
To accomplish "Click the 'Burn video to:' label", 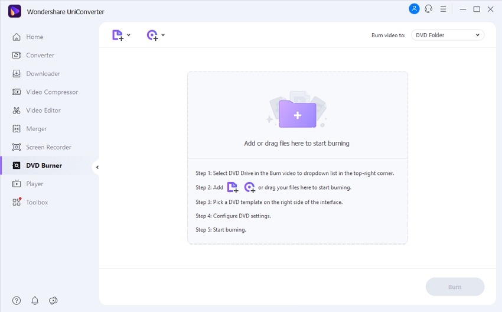I will click(x=389, y=35).
